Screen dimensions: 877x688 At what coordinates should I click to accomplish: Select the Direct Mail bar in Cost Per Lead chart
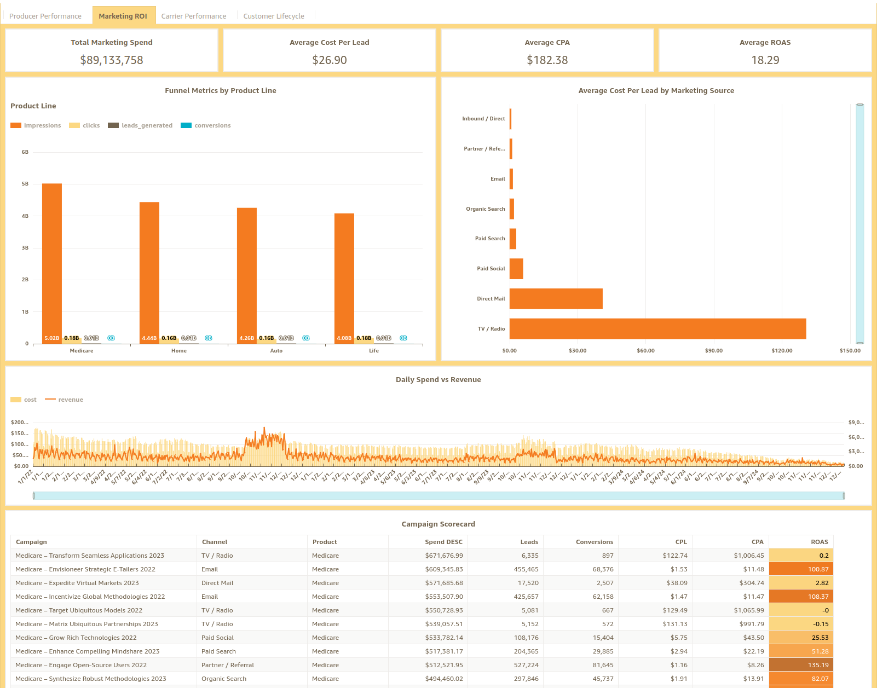tap(556, 299)
